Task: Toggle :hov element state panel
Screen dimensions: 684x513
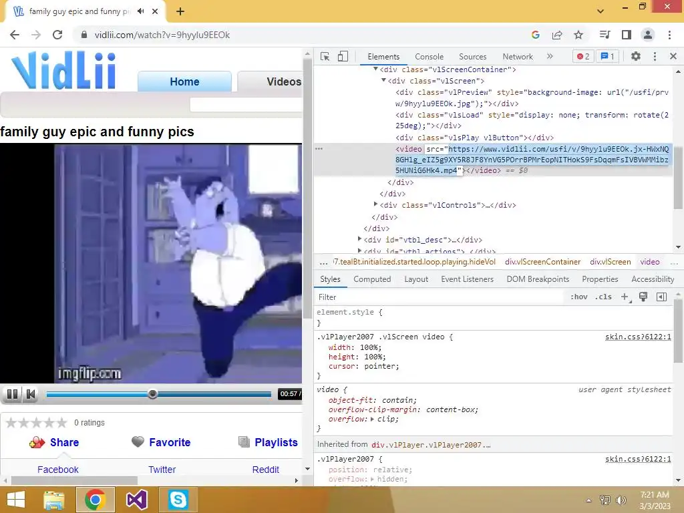Action: coord(579,297)
